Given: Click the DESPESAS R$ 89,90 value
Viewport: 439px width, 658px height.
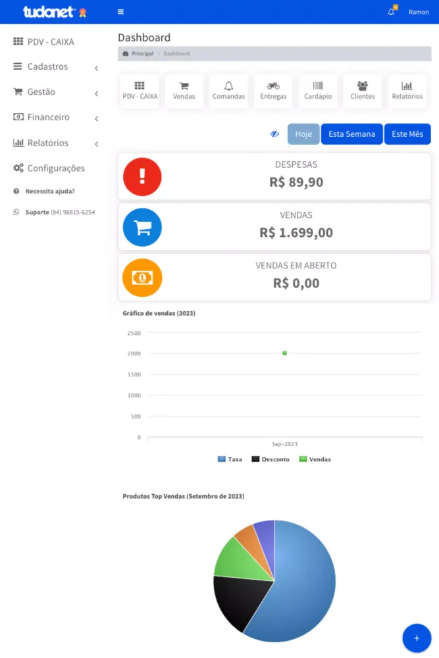Looking at the screenshot, I should tap(296, 182).
